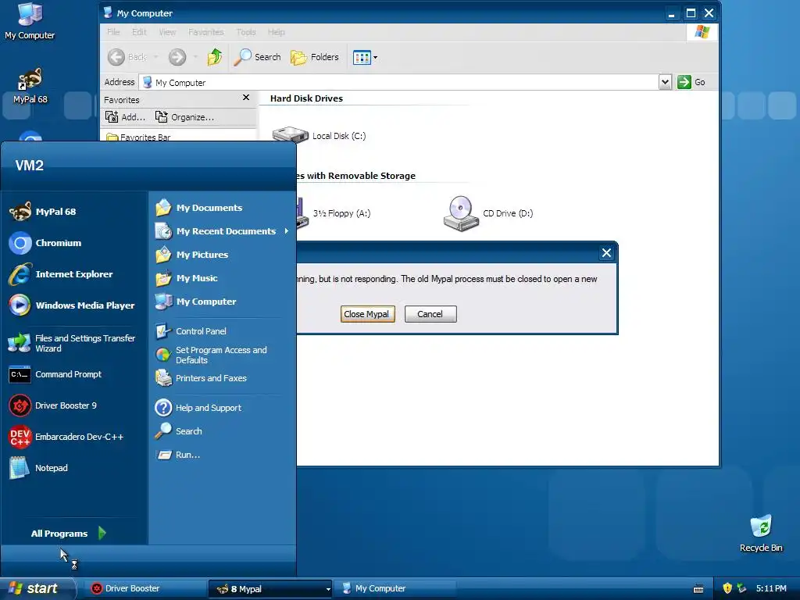Open the Forward button history dropdown arrow

coord(195,57)
